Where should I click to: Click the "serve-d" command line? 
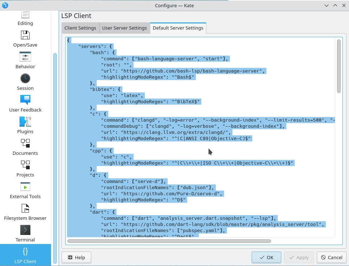tap(134, 182)
